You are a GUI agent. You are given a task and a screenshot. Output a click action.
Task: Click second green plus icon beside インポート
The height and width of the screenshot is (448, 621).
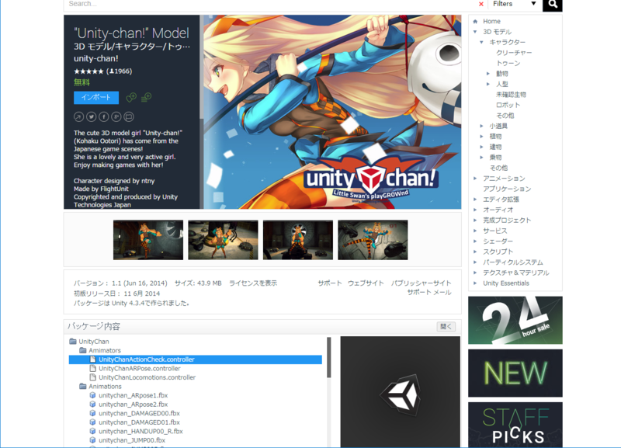tap(146, 98)
